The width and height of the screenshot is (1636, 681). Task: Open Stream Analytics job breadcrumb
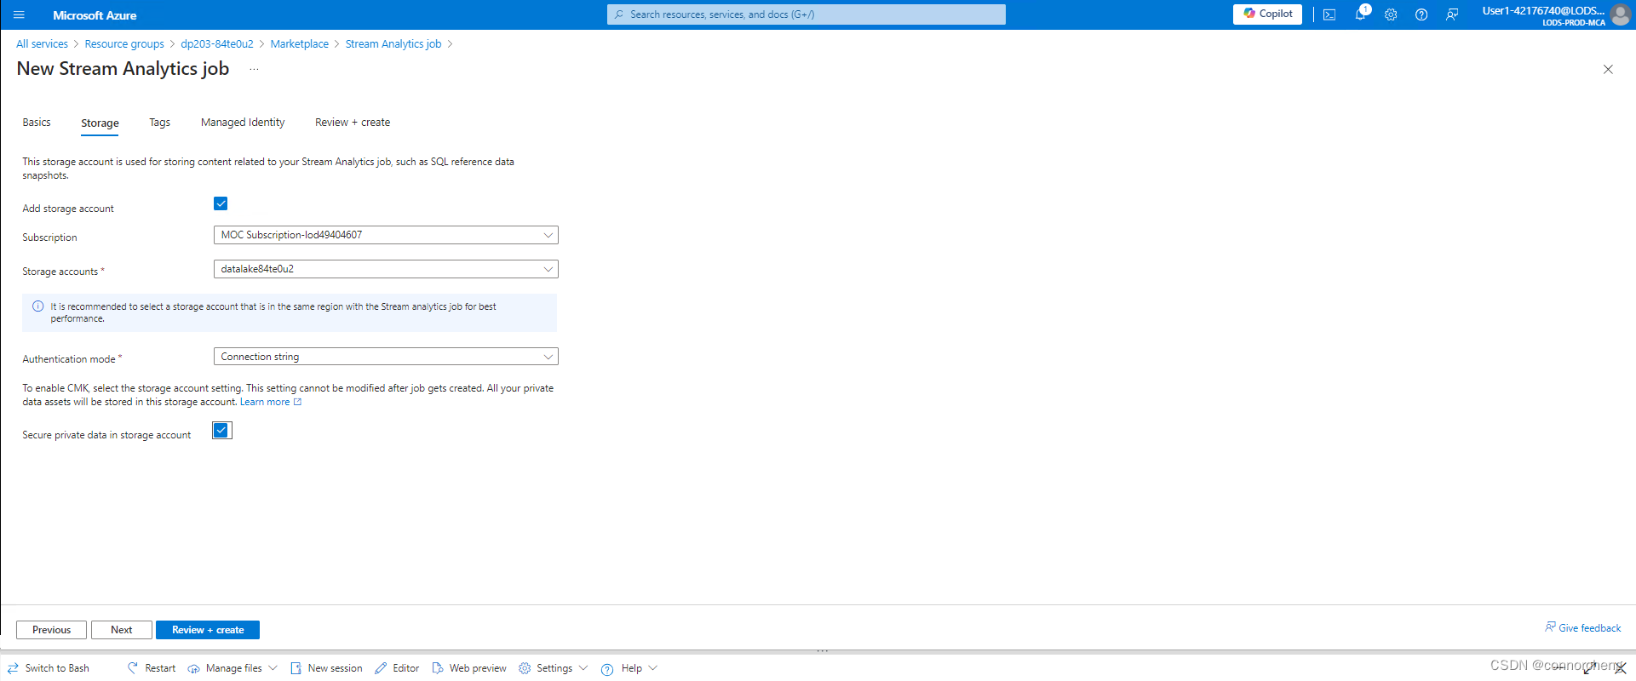393,44
